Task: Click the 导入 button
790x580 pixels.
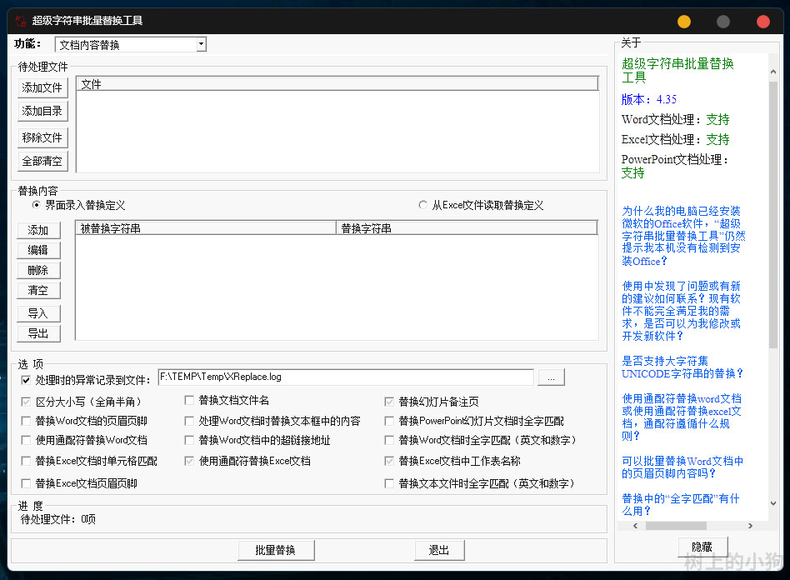Action: (38, 313)
